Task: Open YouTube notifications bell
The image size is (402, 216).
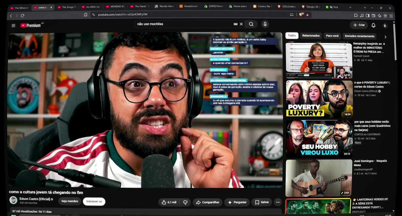Action: [373, 25]
